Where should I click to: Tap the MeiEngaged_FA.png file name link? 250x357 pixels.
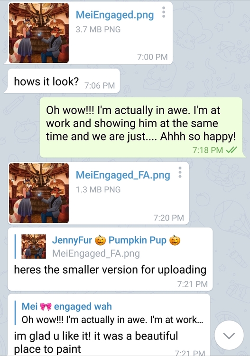coord(123,175)
